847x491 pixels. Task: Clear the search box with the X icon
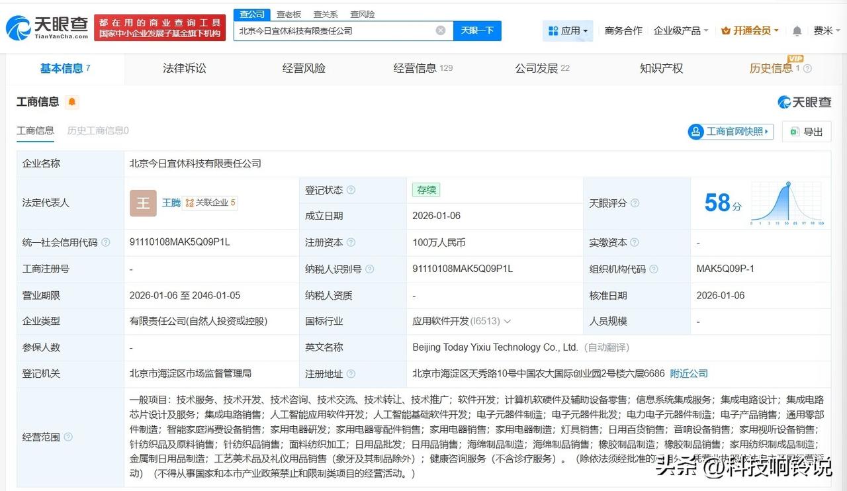(x=441, y=30)
